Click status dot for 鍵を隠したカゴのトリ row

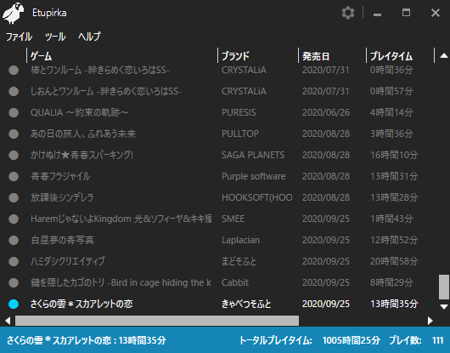pyautogui.click(x=14, y=283)
